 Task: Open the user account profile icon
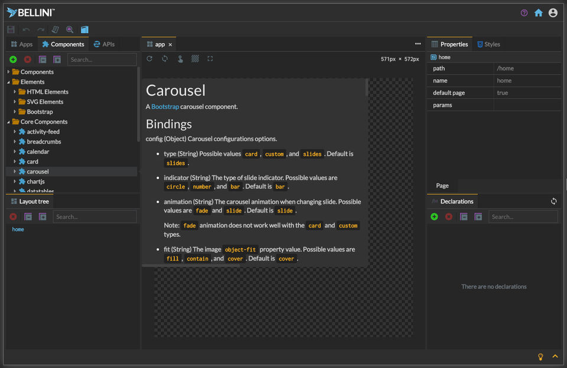click(x=553, y=12)
